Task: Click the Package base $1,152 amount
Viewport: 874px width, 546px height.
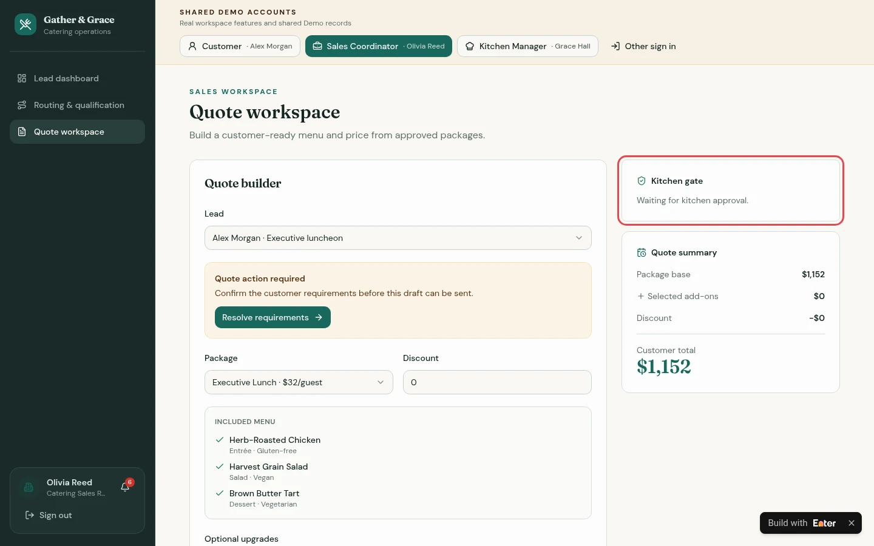Action: (813, 274)
